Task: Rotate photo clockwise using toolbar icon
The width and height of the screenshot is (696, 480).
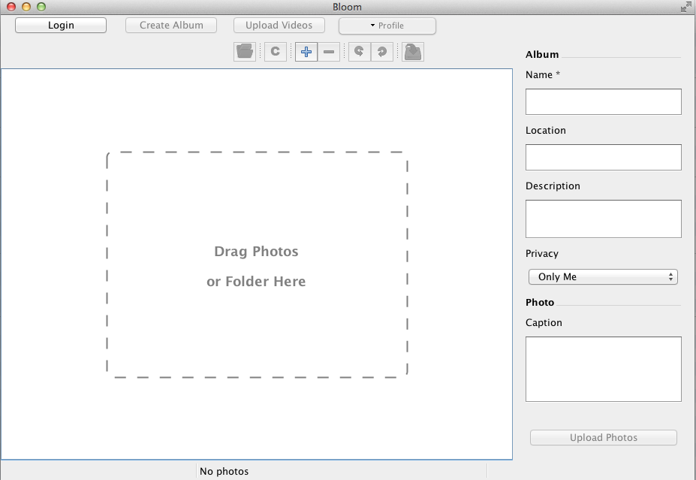Action: point(382,51)
